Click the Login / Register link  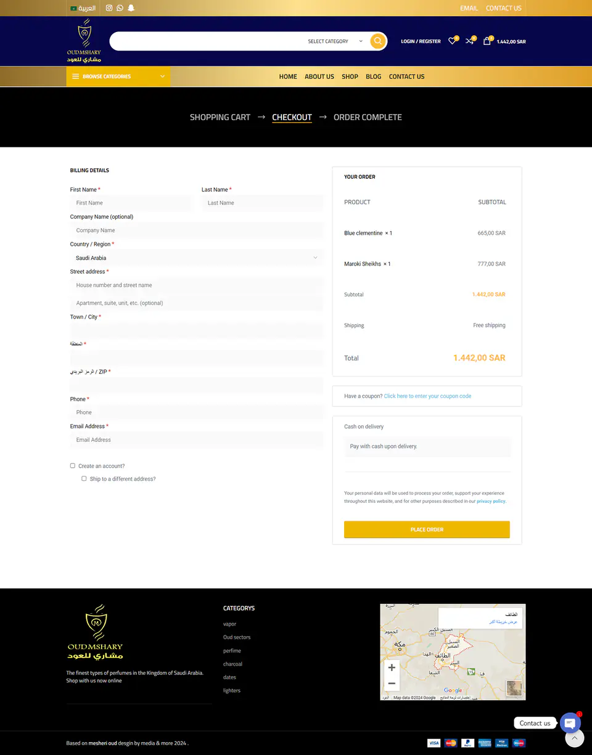coord(421,41)
